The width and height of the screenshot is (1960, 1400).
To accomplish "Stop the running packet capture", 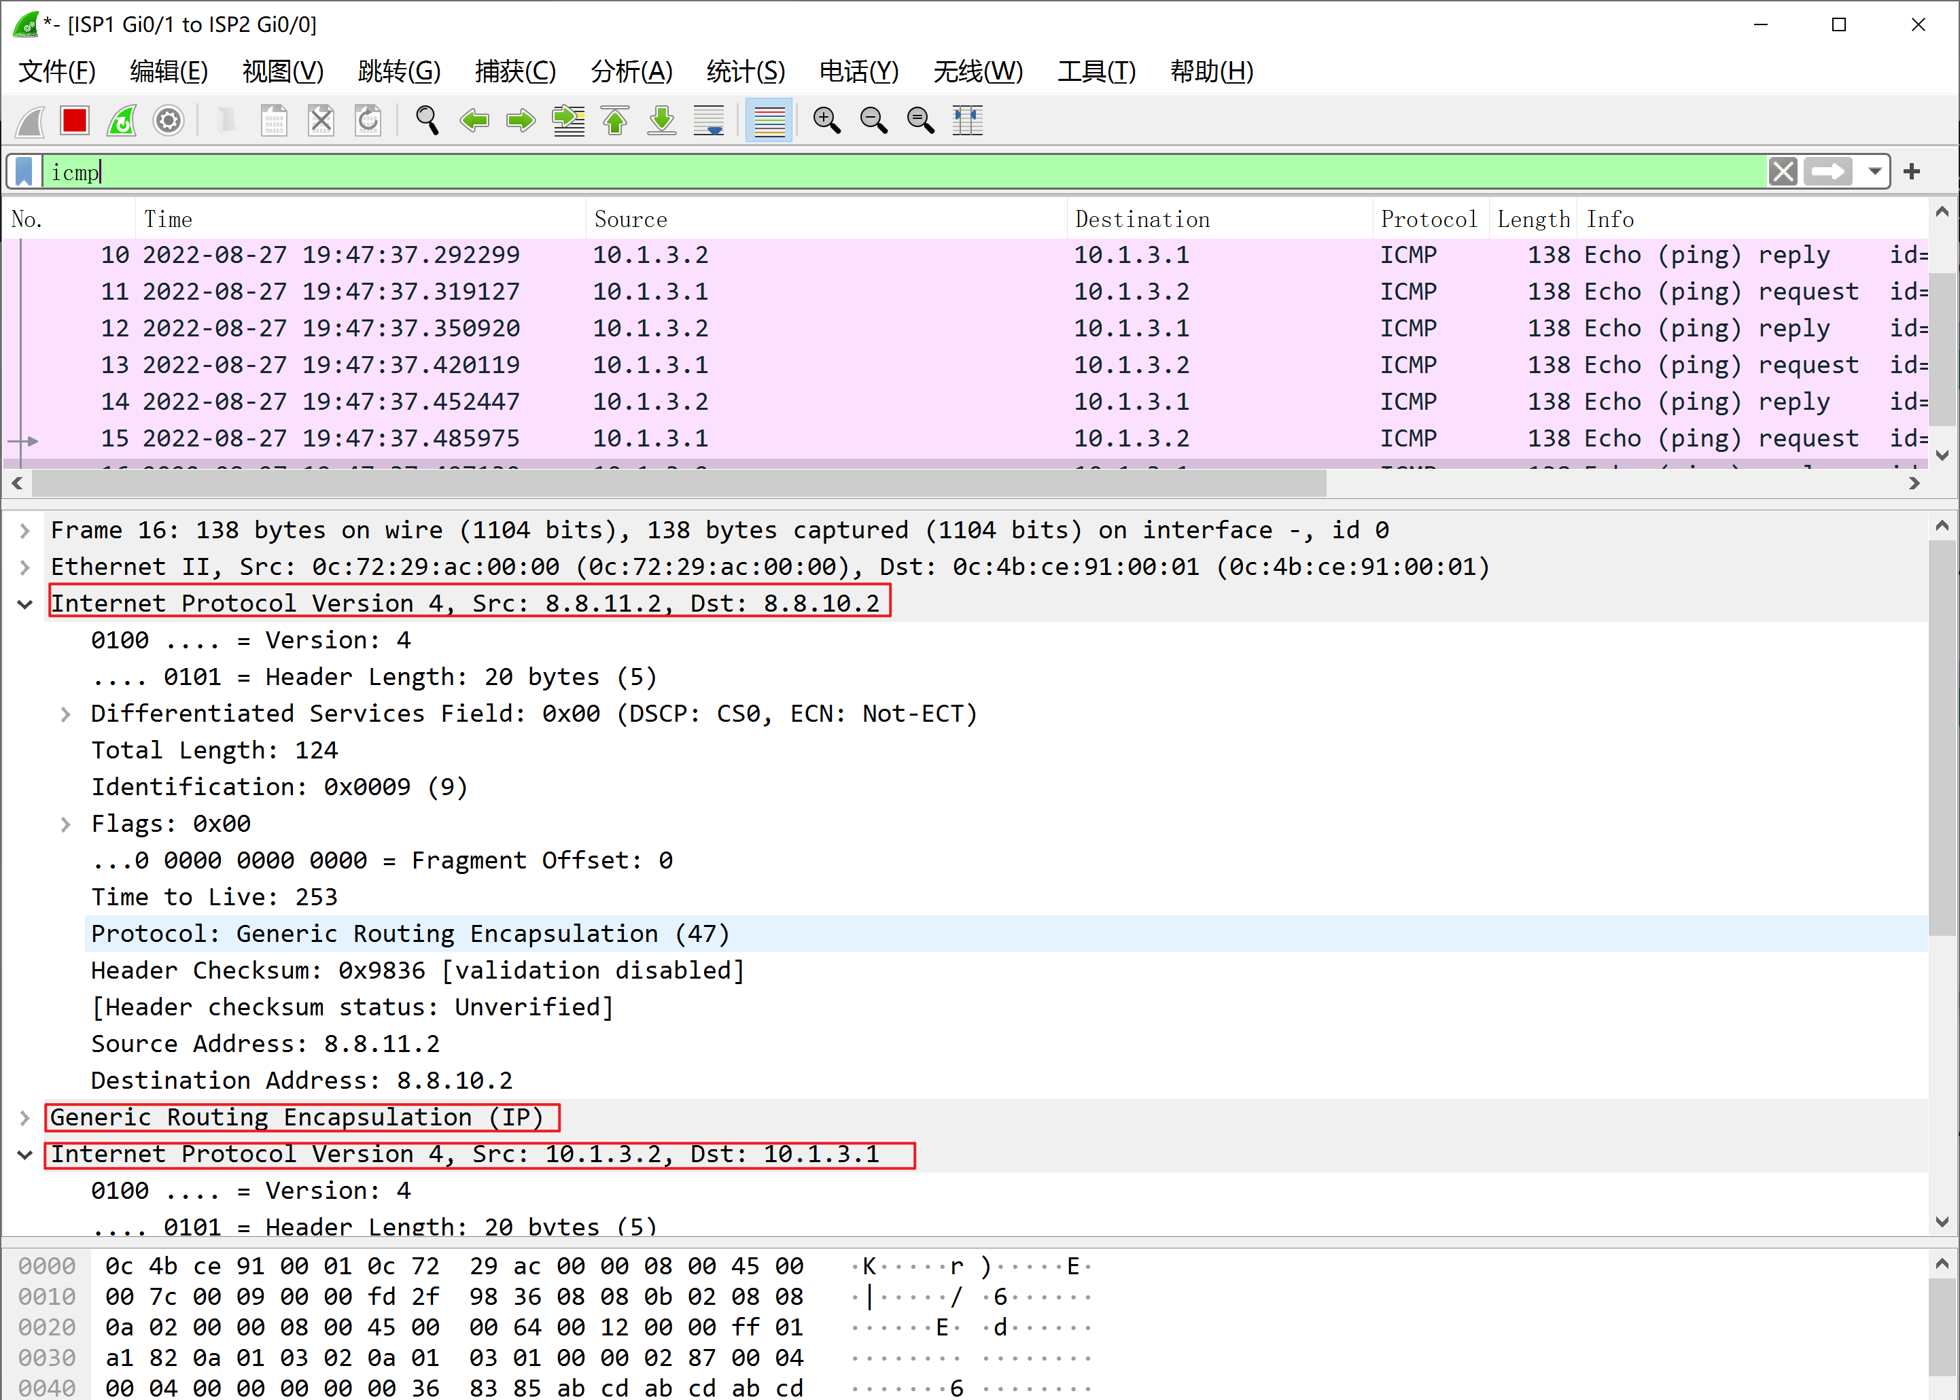I will tap(75, 121).
